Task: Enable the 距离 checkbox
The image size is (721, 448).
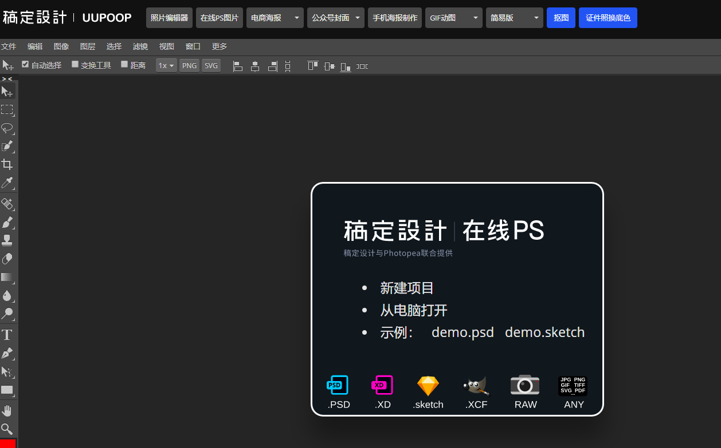Action: 124,64
